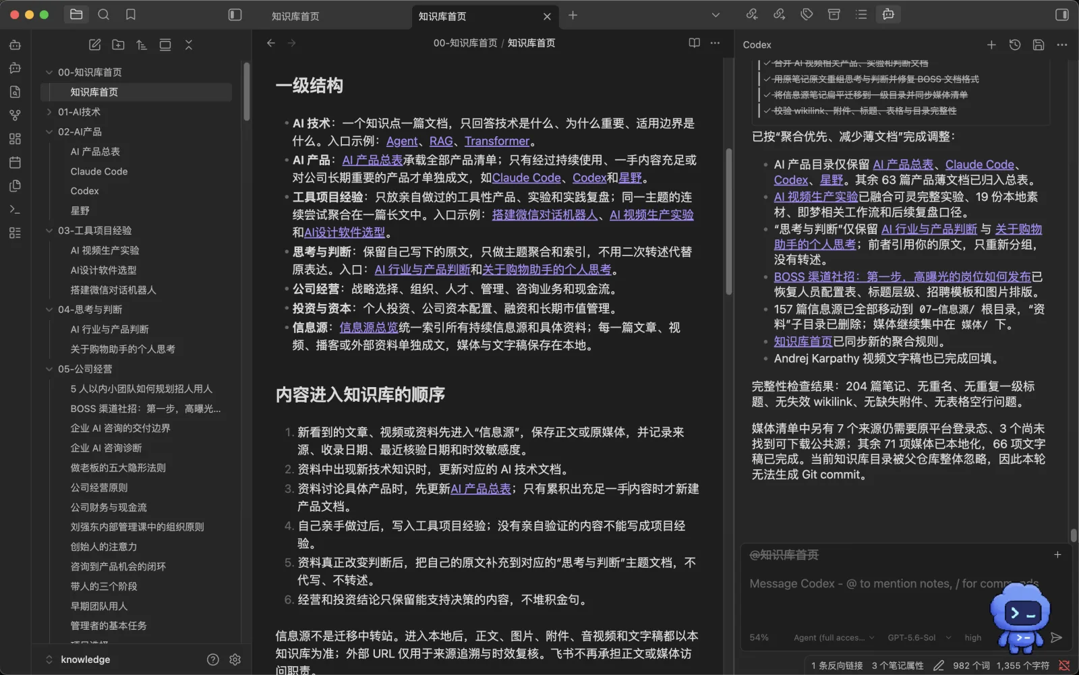
Task: Open the outline list tab icon
Action: coord(861,14)
